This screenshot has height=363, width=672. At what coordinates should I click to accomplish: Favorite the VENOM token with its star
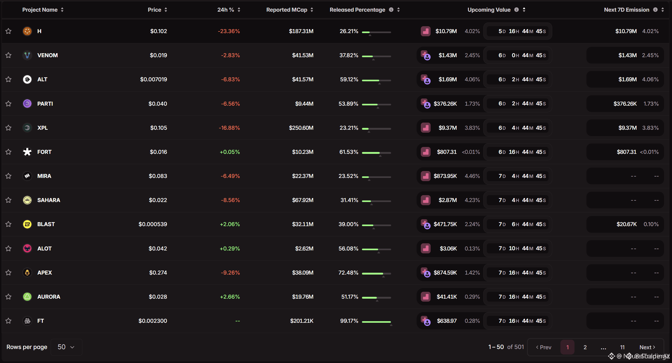click(8, 55)
